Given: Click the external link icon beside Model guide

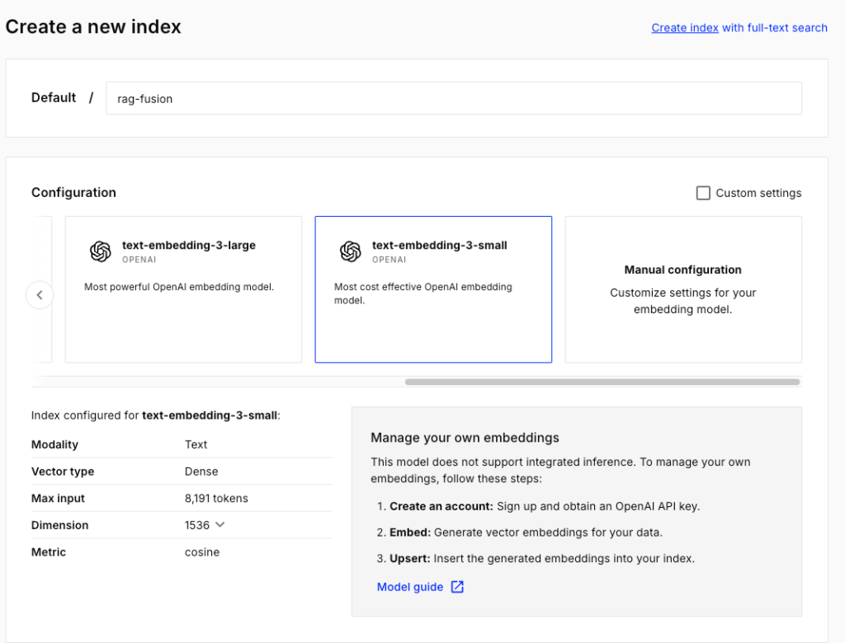Looking at the screenshot, I should pos(457,587).
